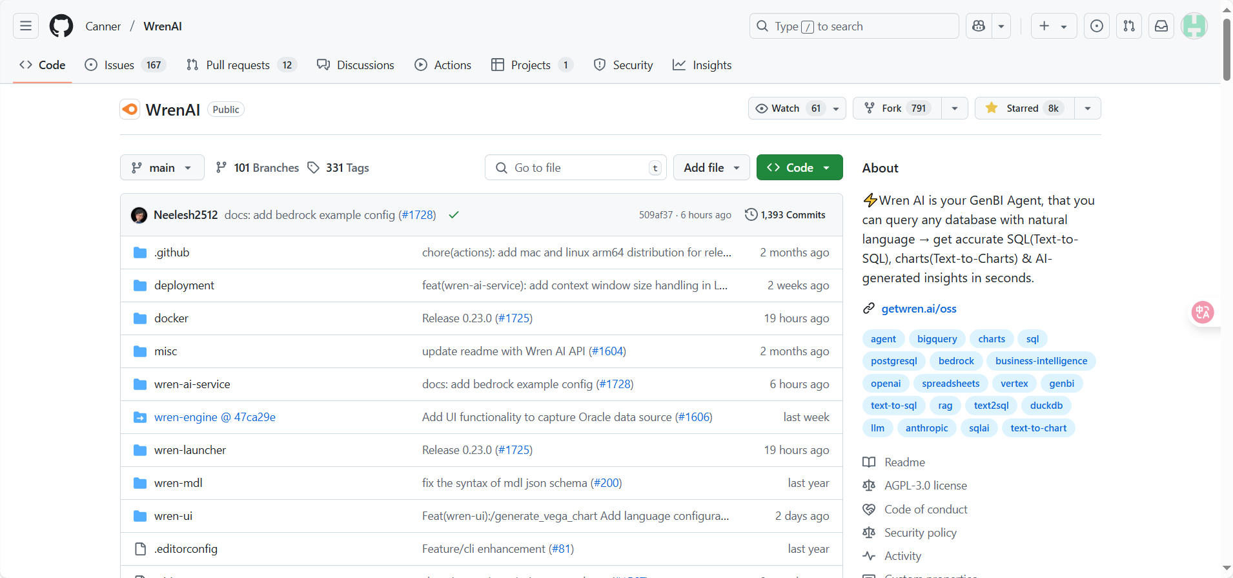Image resolution: width=1233 pixels, height=578 pixels.
Task: Open Copilot options dropdown arrow
Action: [x=1001, y=26]
